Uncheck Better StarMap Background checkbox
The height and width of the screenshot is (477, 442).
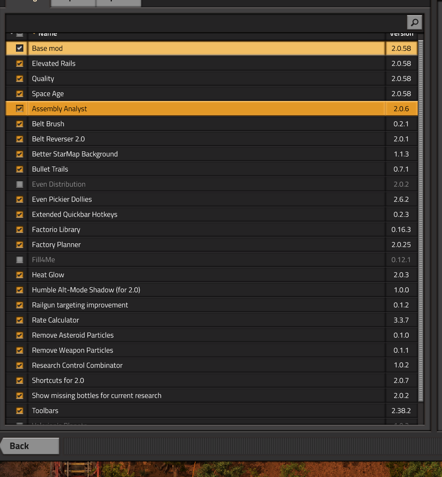tap(19, 154)
